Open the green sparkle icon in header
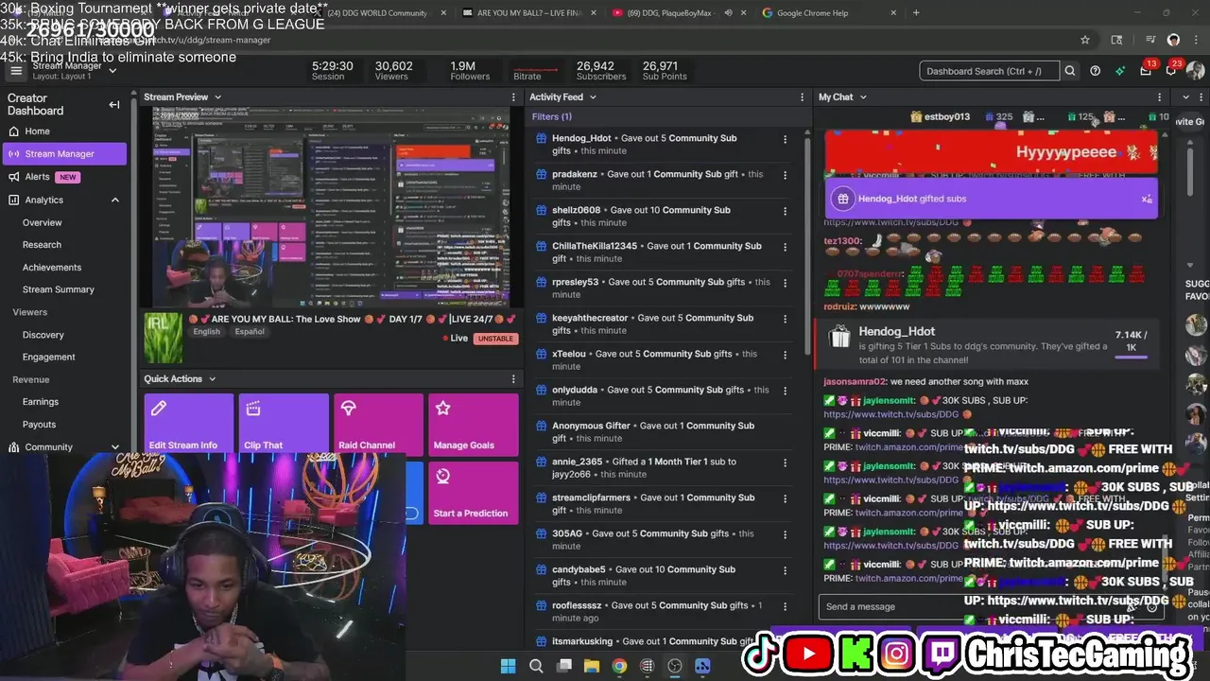Viewport: 1210px width, 681px height. pos(1120,71)
